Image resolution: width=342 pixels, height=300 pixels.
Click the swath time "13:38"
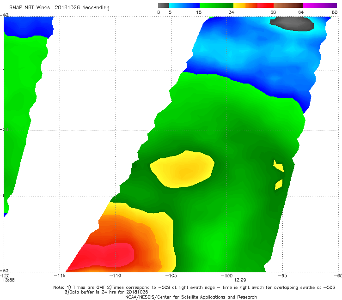point(8,280)
